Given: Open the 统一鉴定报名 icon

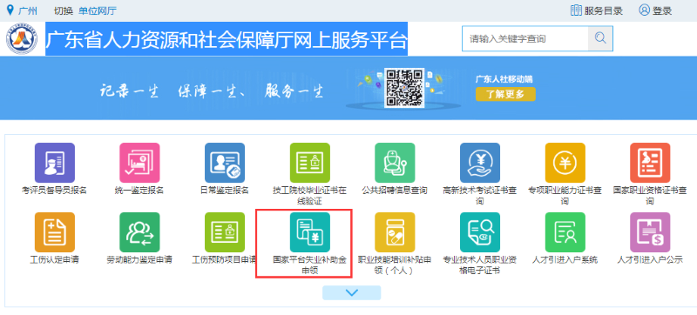Looking at the screenshot, I should (x=139, y=163).
